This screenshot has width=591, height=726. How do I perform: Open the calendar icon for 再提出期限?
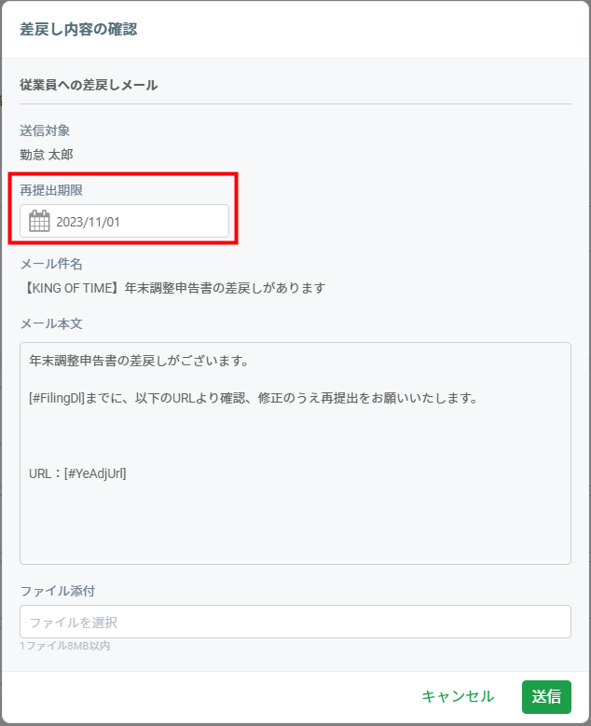pos(39,221)
